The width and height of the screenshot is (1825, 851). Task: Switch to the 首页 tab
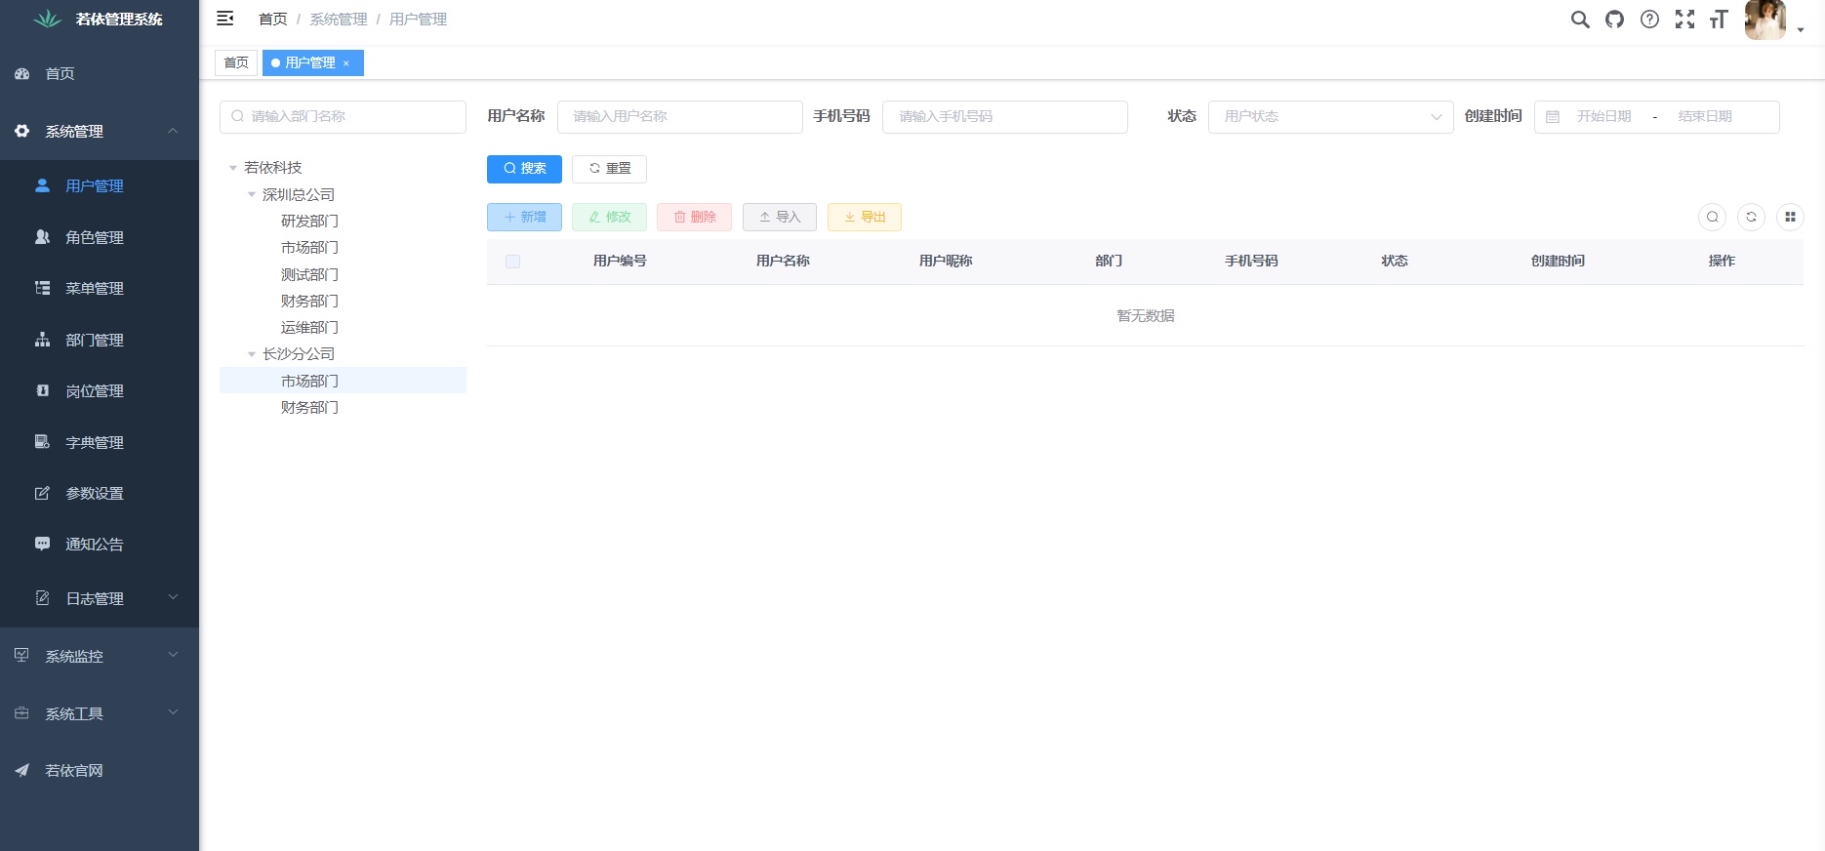236,62
